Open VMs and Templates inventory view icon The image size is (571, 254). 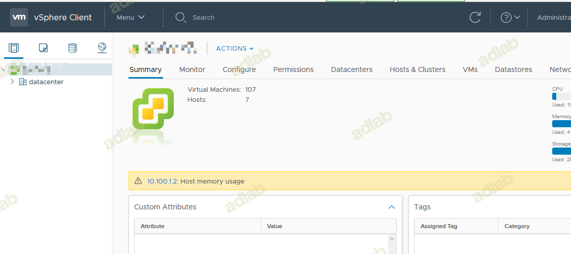point(43,48)
